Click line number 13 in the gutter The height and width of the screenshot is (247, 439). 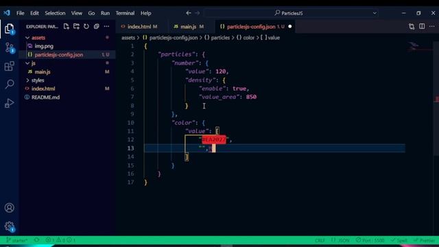pyautogui.click(x=131, y=148)
